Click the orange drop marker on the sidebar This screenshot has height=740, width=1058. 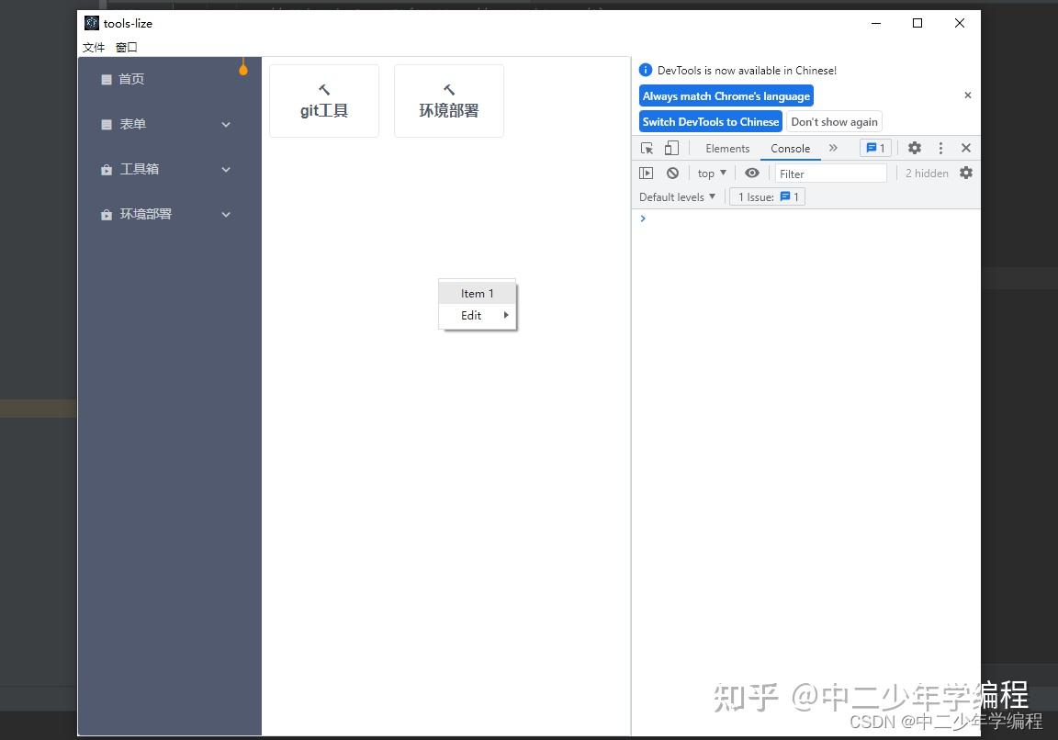click(243, 67)
